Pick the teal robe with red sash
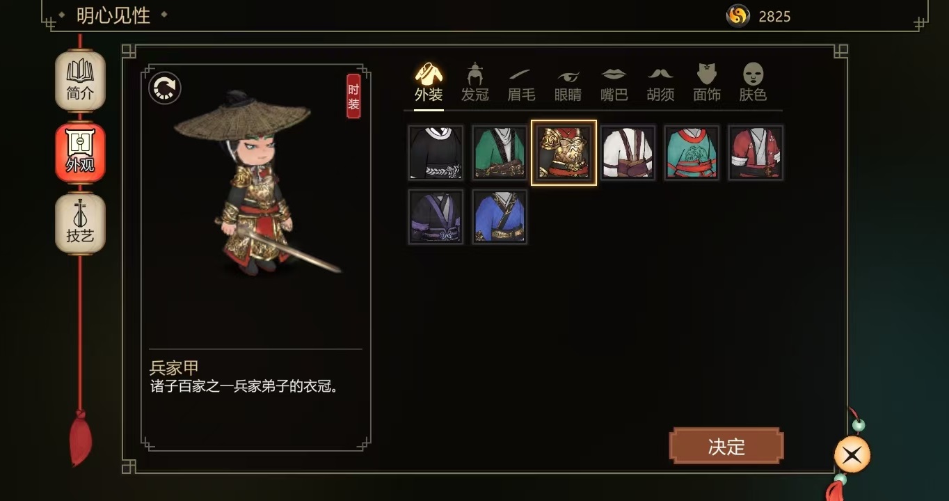This screenshot has height=501, width=949. click(692, 153)
